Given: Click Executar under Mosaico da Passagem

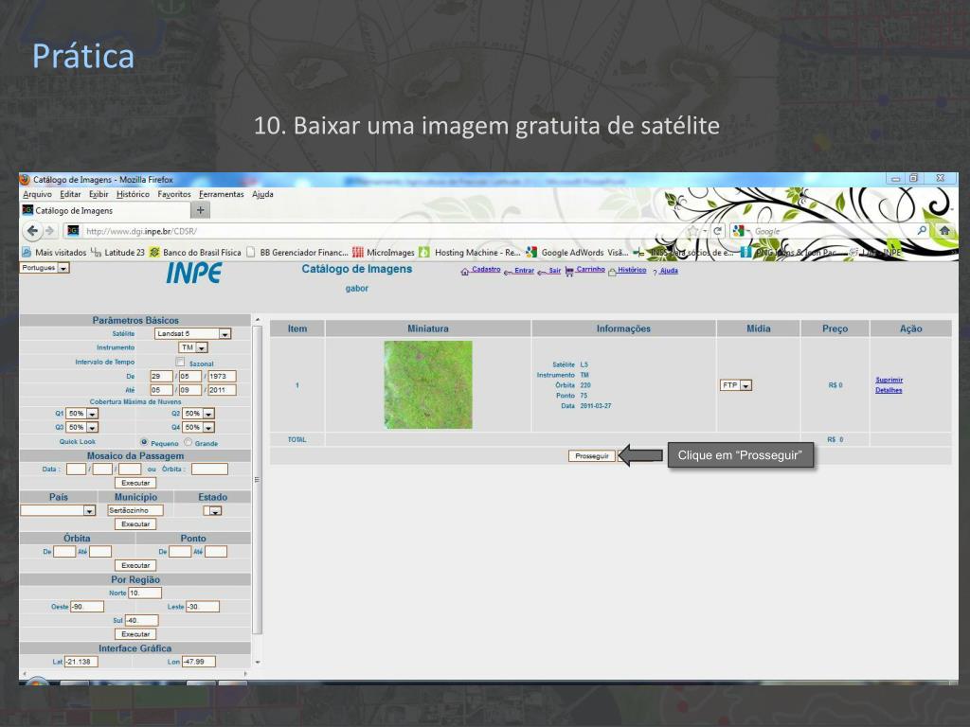Looking at the screenshot, I should 135,483.
